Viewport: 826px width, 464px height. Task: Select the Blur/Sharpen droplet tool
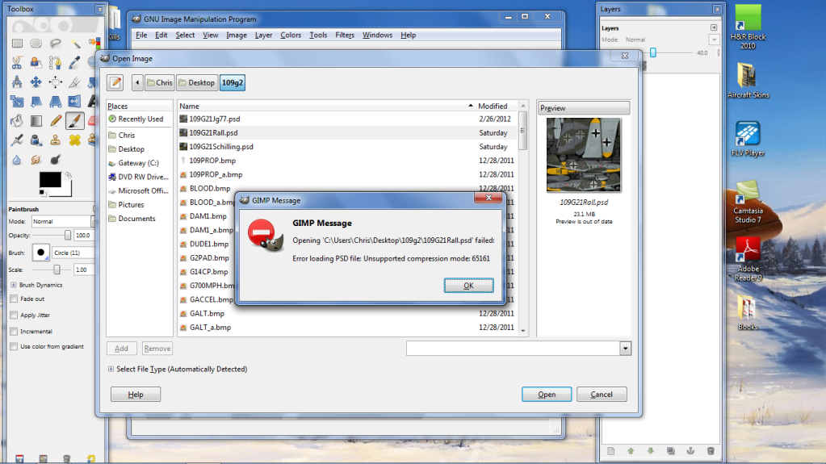click(x=17, y=160)
